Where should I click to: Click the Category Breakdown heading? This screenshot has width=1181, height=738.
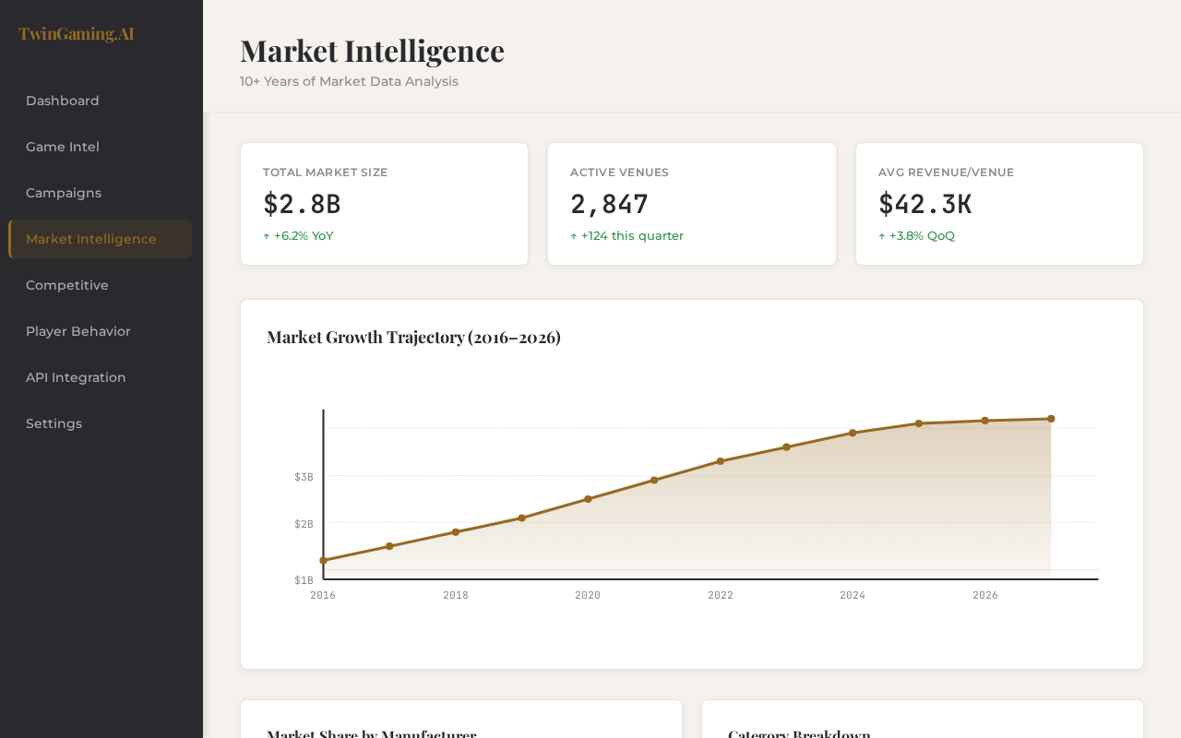pos(799,734)
